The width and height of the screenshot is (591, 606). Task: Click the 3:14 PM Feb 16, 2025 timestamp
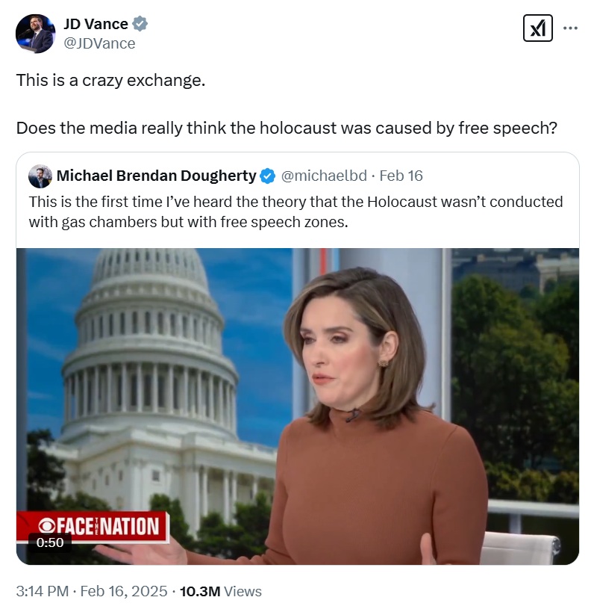[92, 591]
